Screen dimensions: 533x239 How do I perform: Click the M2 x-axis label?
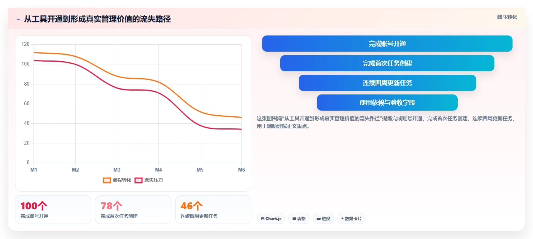tap(75, 170)
